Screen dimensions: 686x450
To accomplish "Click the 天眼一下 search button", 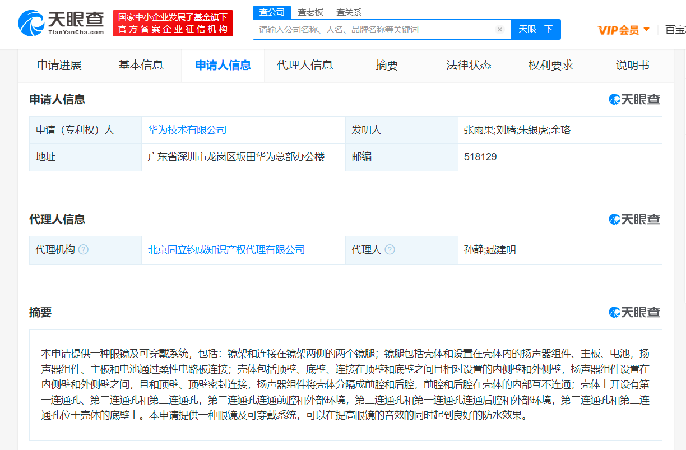I will click(536, 29).
